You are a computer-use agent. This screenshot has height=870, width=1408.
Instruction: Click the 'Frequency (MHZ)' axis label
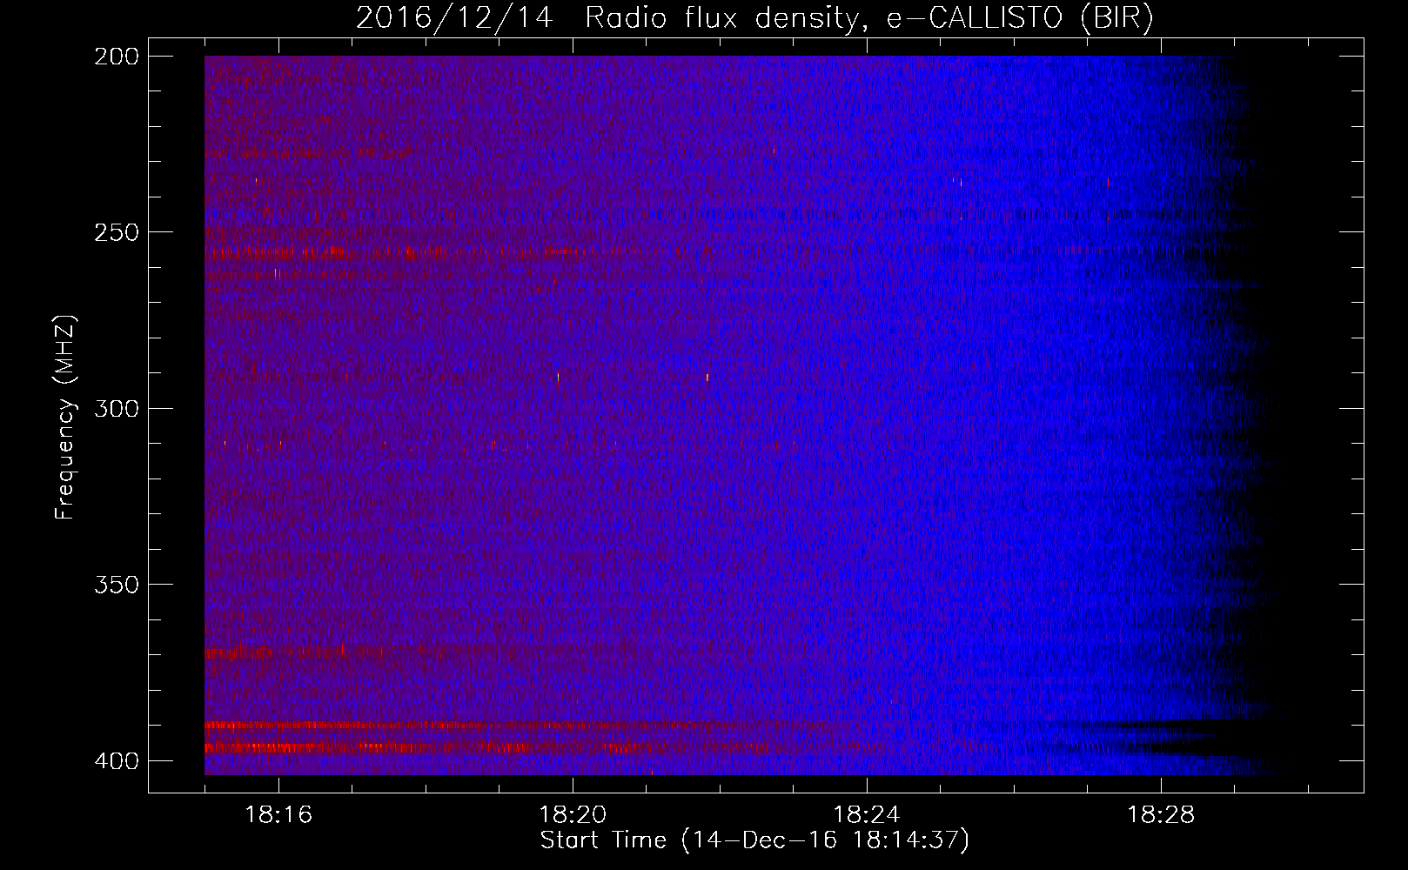[65, 417]
